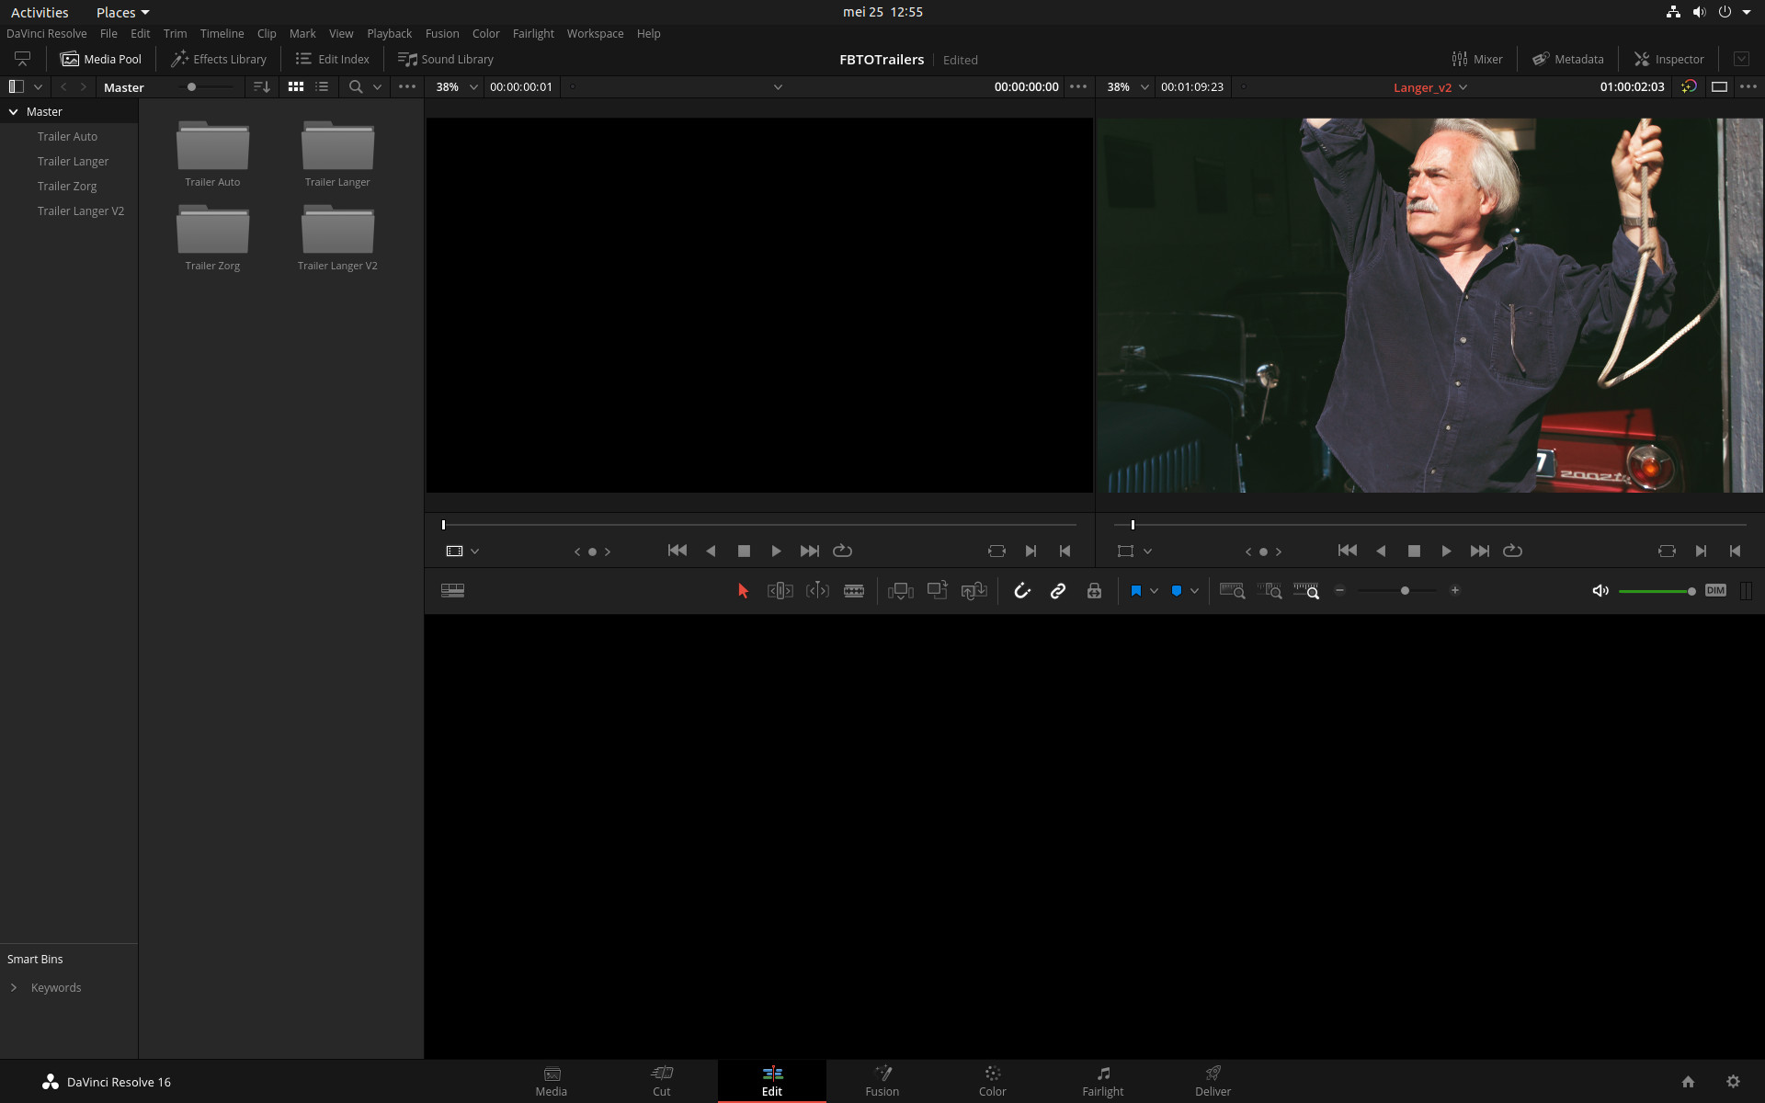Click timeline zoom minus button
The image size is (1765, 1103).
click(x=1339, y=591)
